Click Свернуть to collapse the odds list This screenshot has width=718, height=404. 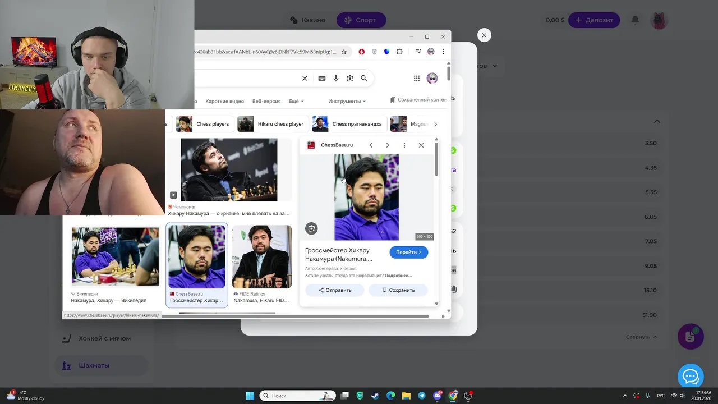click(641, 337)
